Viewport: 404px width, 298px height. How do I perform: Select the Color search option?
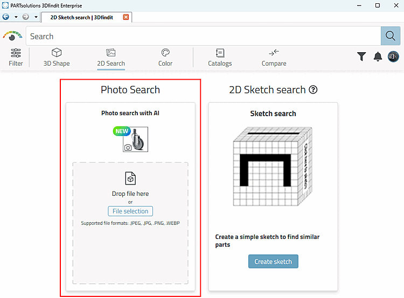tap(165, 57)
